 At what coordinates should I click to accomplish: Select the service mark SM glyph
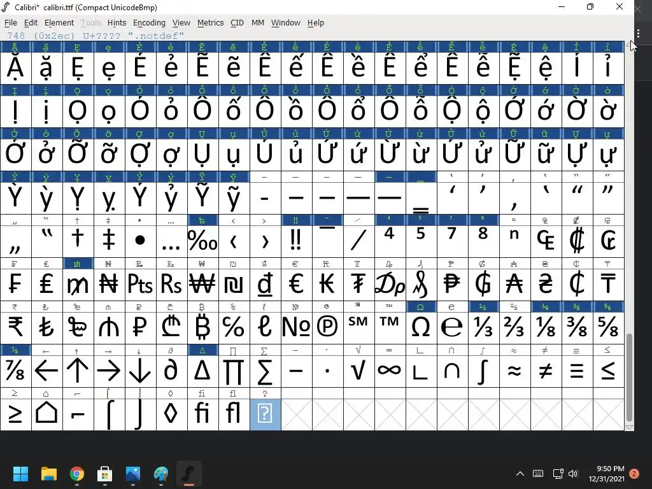tap(358, 328)
